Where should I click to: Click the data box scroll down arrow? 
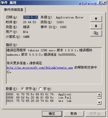coord(99,103)
